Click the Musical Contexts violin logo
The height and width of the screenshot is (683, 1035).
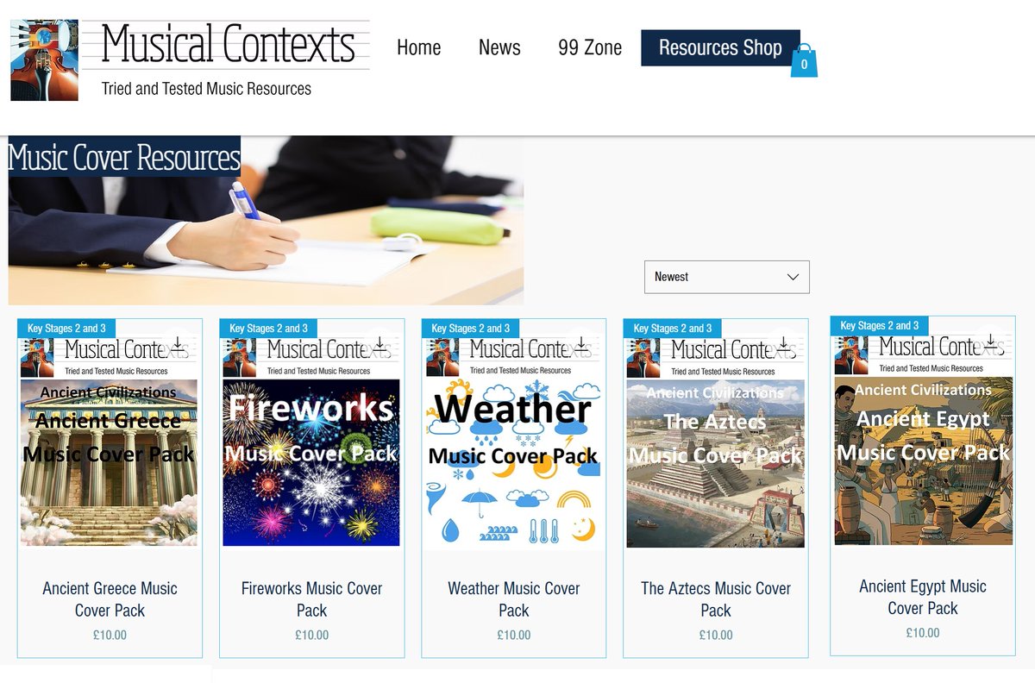43,60
